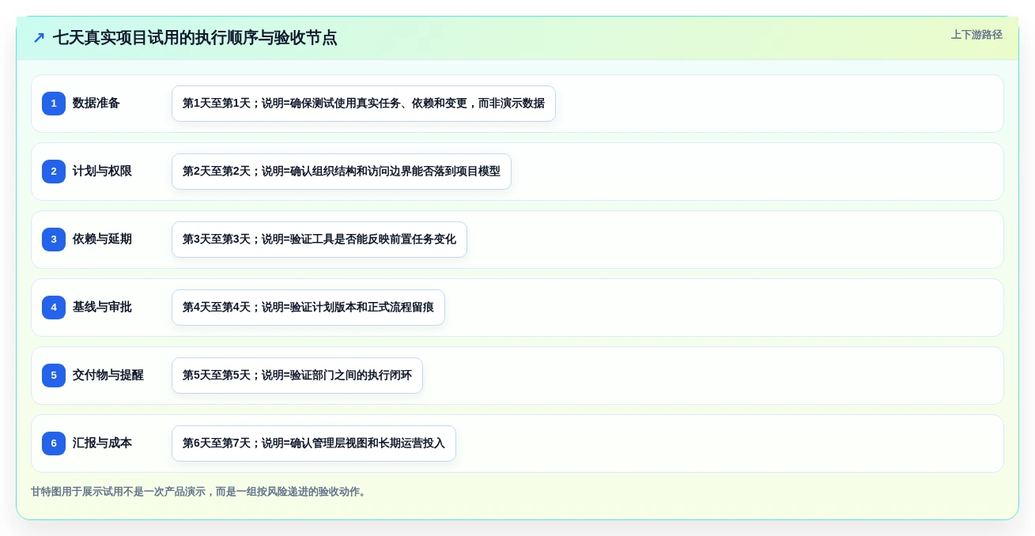This screenshot has height=536, width=1035.
Task: Click the arrow icon beside the title
Action: coord(39,37)
